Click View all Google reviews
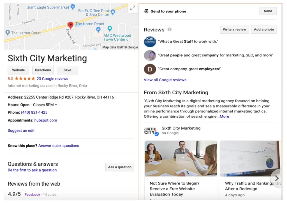The width and height of the screenshot is (287, 203). 165,80
